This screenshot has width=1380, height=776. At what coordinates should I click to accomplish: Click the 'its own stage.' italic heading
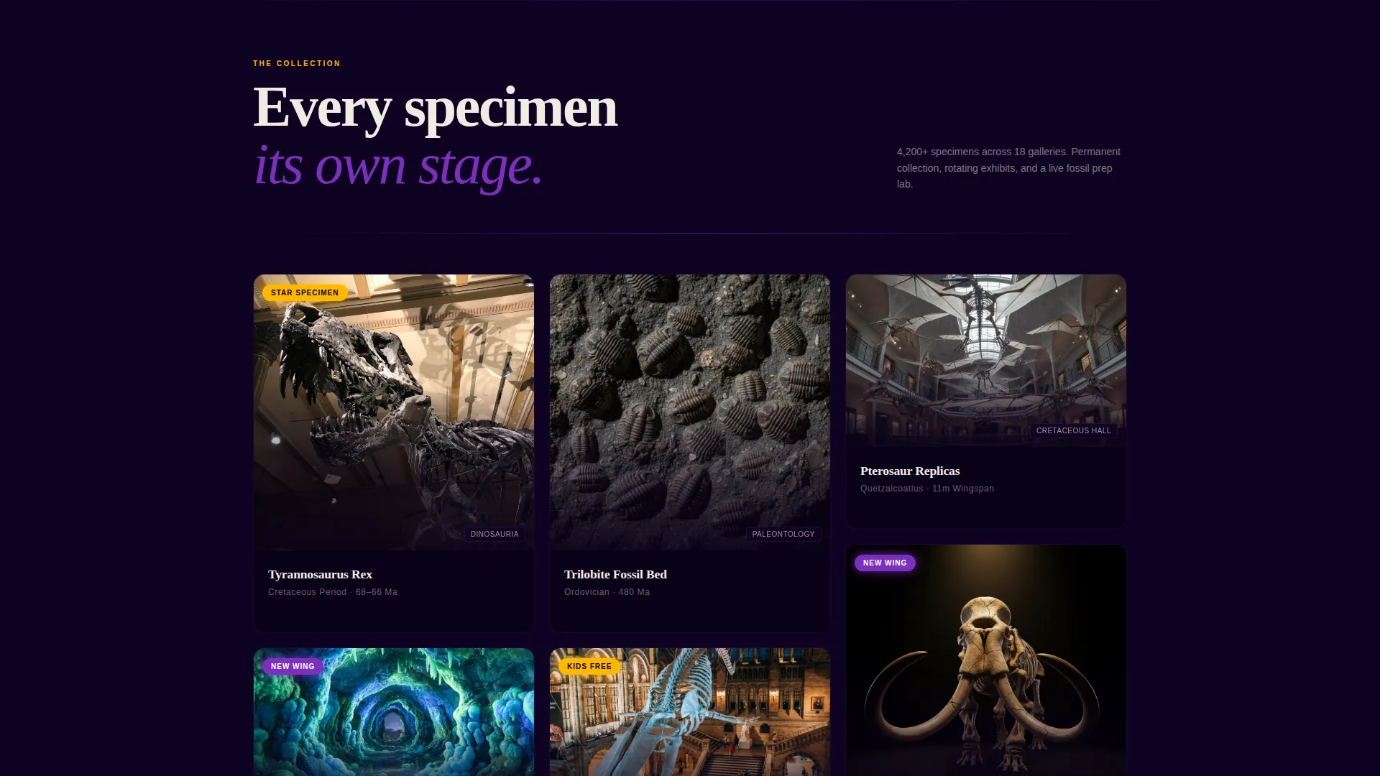398,166
